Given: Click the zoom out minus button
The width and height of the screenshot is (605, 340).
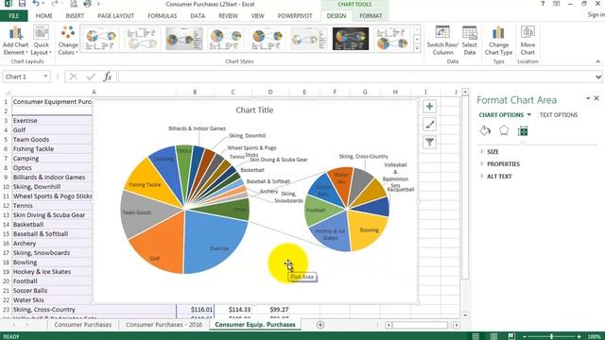Looking at the screenshot, I should tap(525, 336).
